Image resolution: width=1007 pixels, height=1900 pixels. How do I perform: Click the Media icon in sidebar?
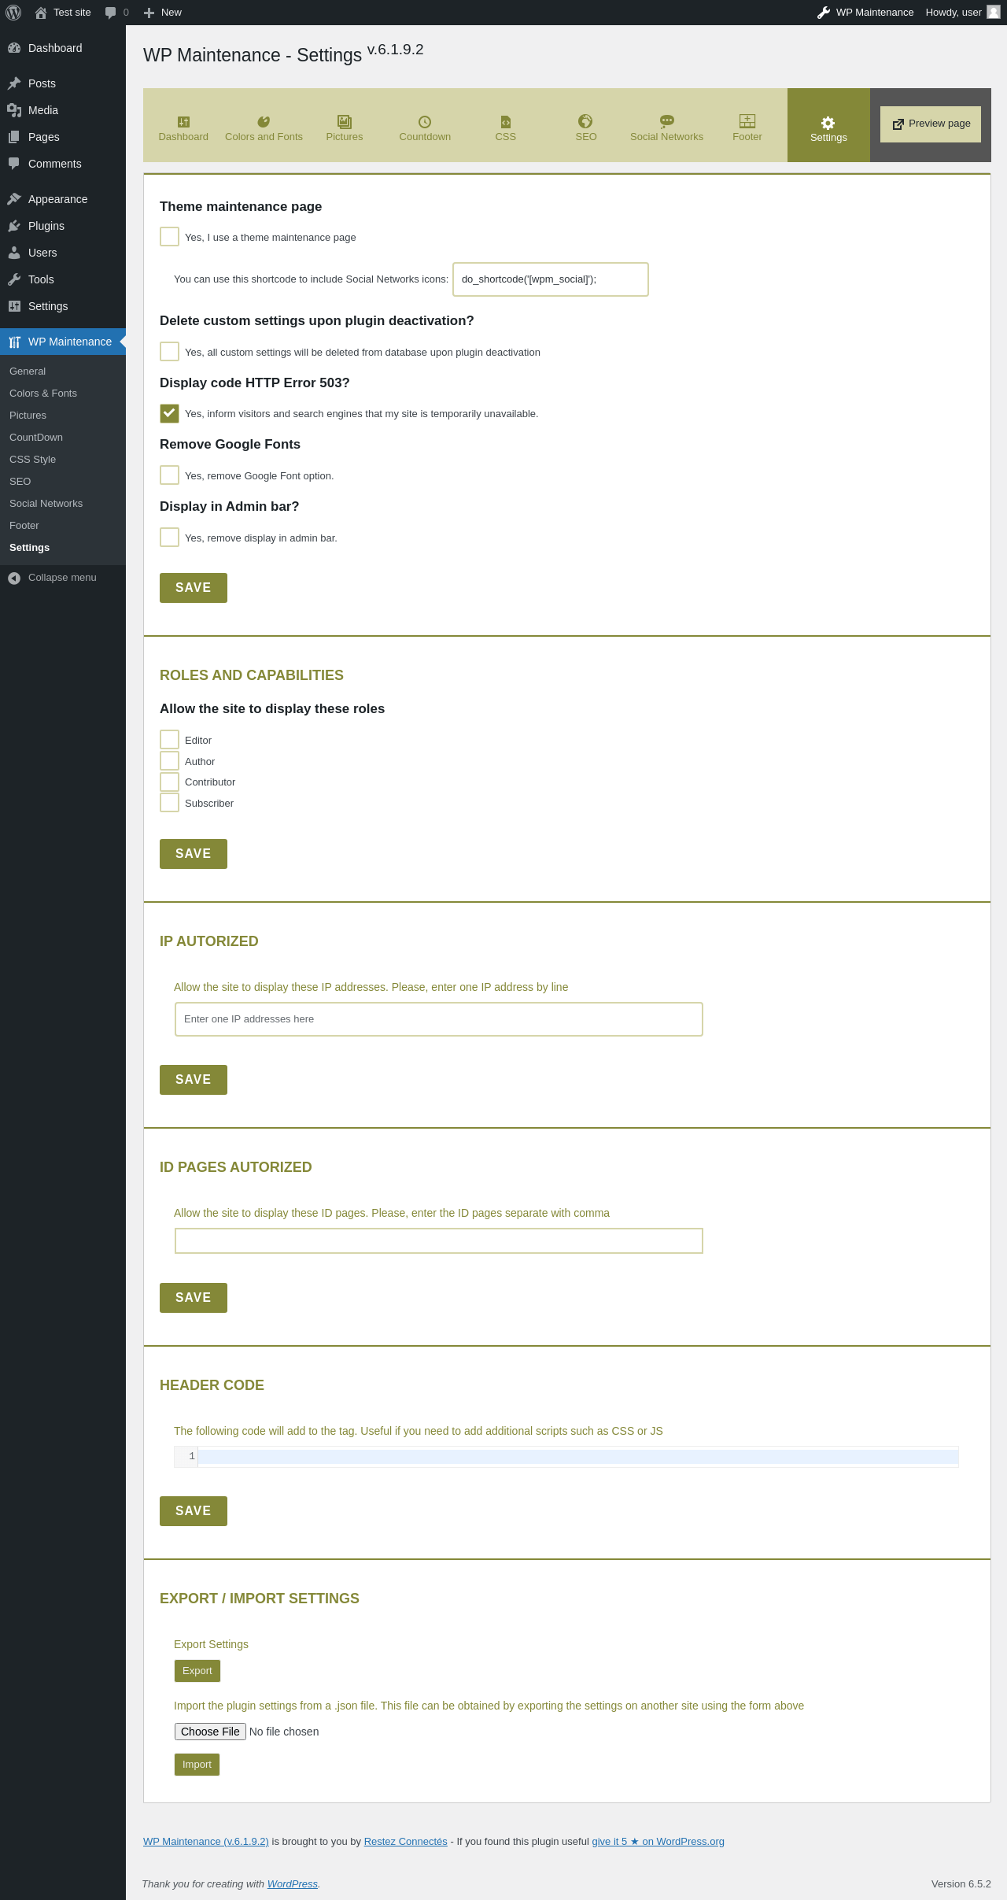[14, 110]
